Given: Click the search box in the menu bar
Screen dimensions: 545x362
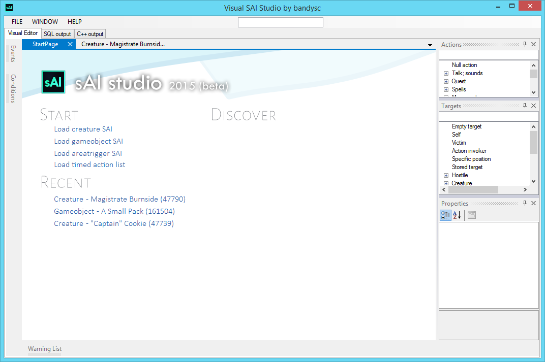Looking at the screenshot, I should [281, 22].
